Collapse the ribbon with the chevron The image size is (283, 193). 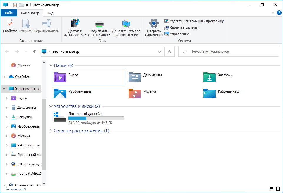272,13
